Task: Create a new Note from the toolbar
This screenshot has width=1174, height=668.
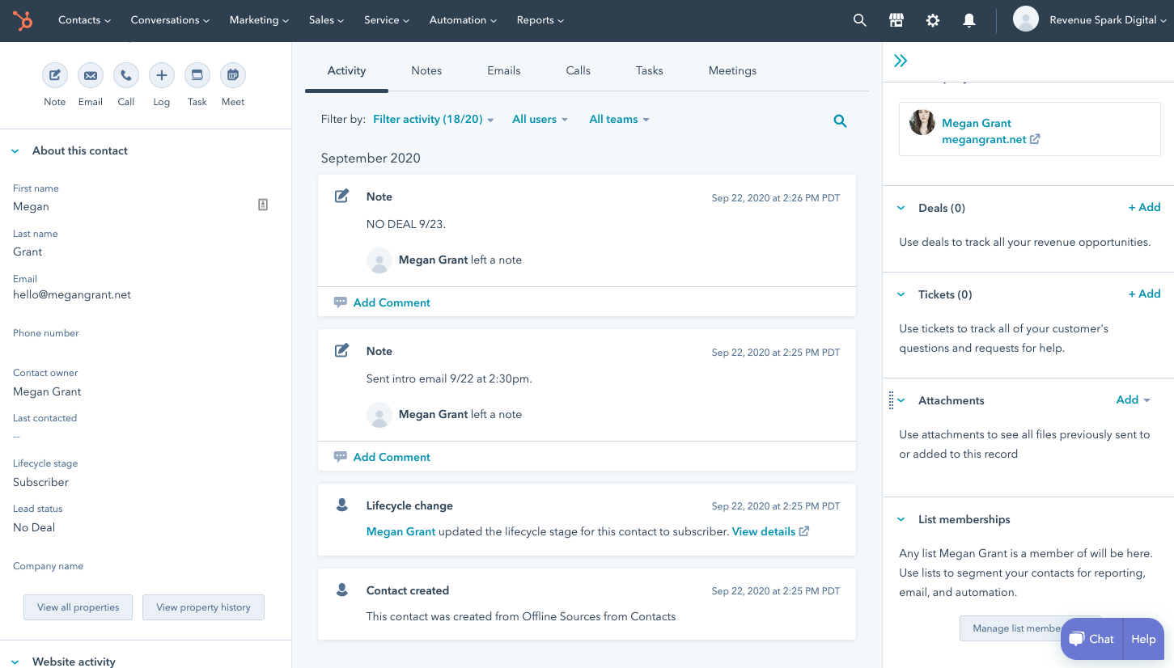Action: pyautogui.click(x=54, y=75)
